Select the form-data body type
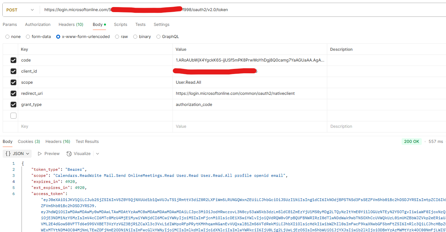The height and width of the screenshot is (232, 446). 38,37
